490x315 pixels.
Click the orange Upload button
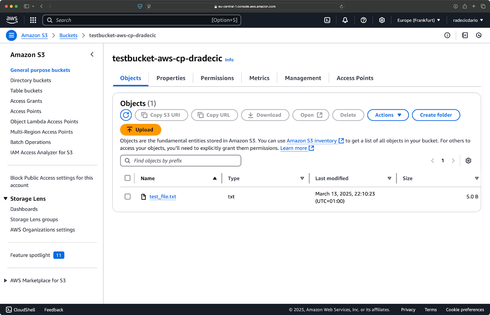pyautogui.click(x=141, y=130)
